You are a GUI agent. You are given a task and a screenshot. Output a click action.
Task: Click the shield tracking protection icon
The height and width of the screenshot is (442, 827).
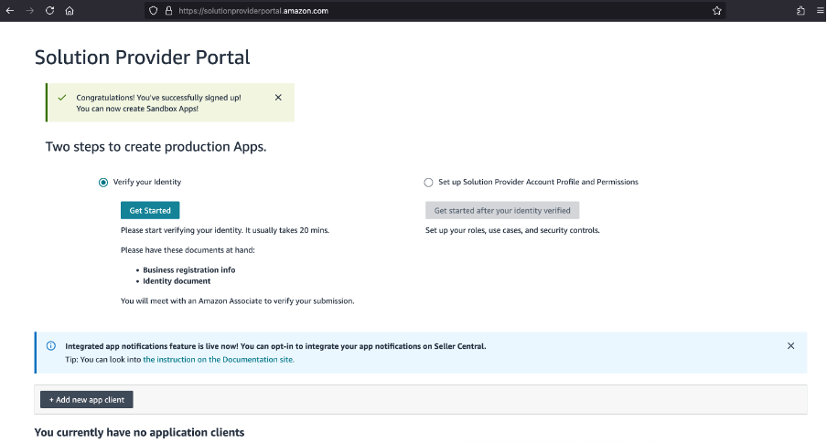pyautogui.click(x=153, y=11)
